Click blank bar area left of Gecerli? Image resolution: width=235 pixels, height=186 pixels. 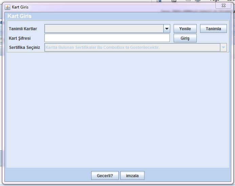47,175
